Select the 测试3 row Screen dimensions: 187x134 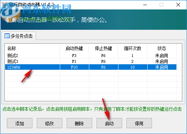pyautogui.click(x=91, y=61)
